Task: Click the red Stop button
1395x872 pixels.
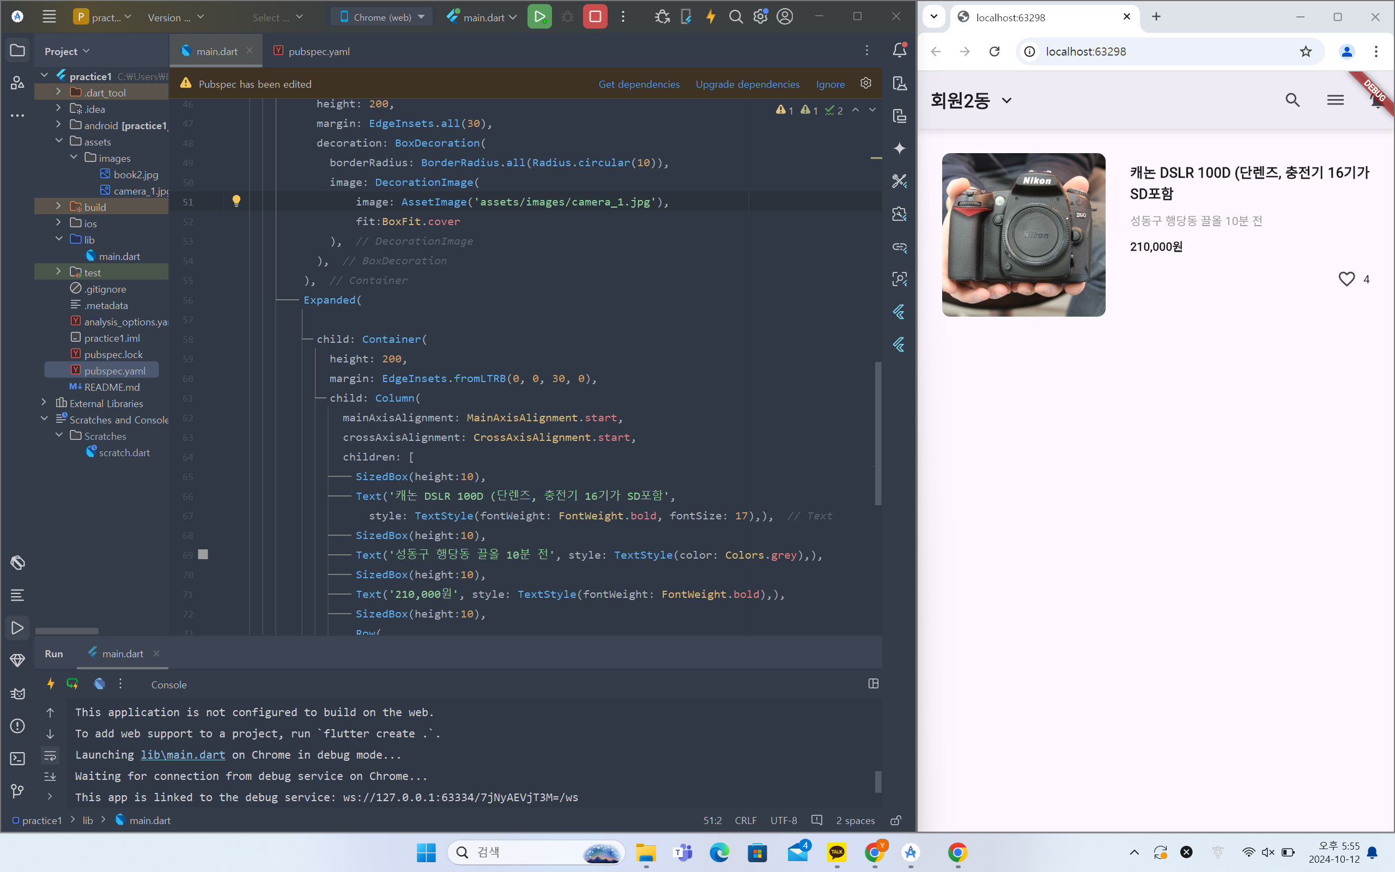Action: pos(595,17)
